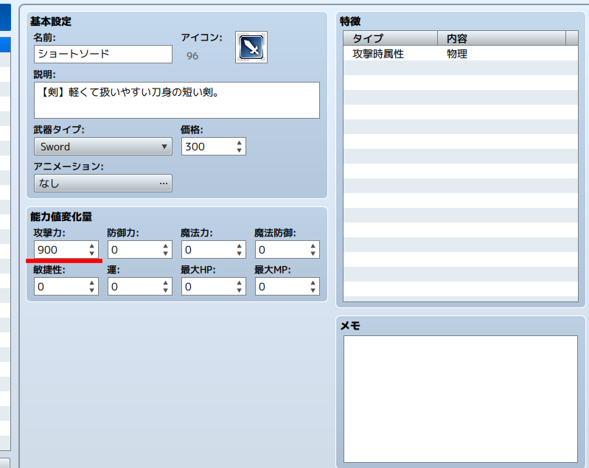Image resolution: width=589 pixels, height=468 pixels.
Task: Click the 名前 field containing ショートソード
Action: point(102,54)
